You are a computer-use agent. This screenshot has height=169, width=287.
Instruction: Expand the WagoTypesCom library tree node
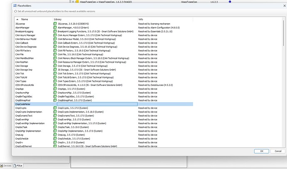pyautogui.click(x=73, y=2)
